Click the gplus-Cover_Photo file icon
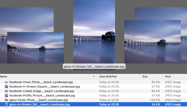 (x=7, y=100)
